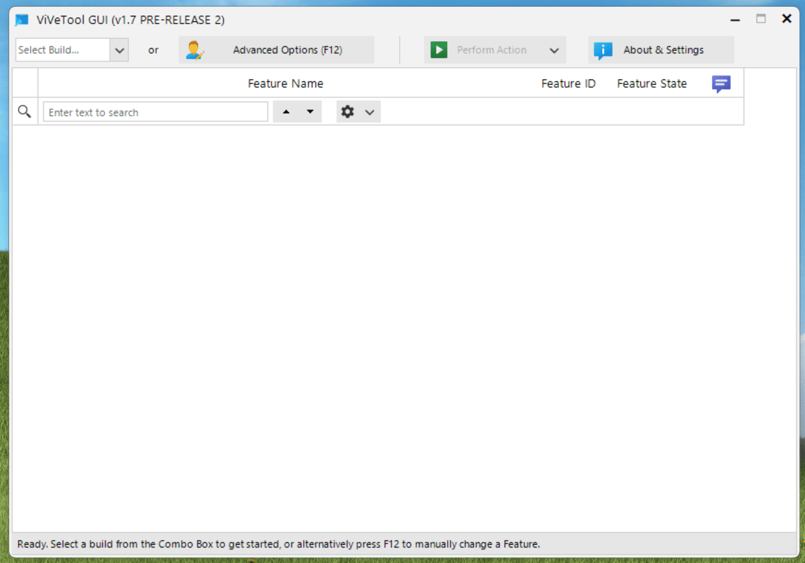Screen dimensions: 805x563
Task: Jump to next search result (down arrow)
Action: 310,112
